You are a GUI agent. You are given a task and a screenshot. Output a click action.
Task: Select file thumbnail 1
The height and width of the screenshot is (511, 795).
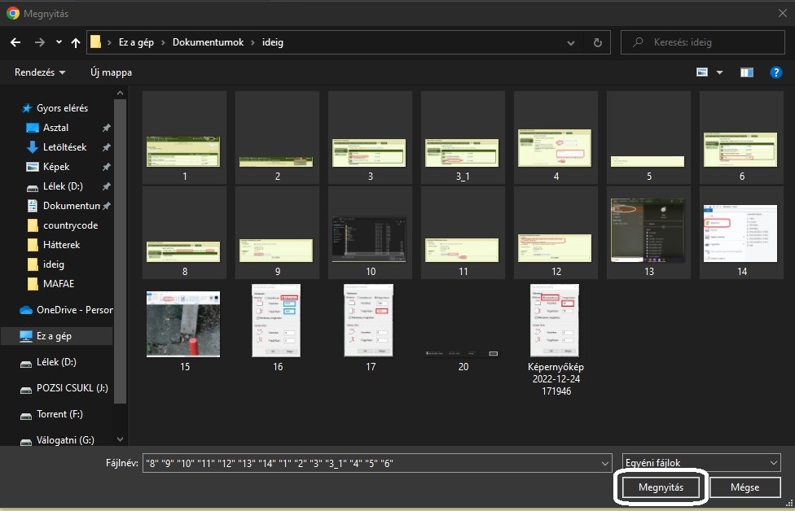pos(184,138)
